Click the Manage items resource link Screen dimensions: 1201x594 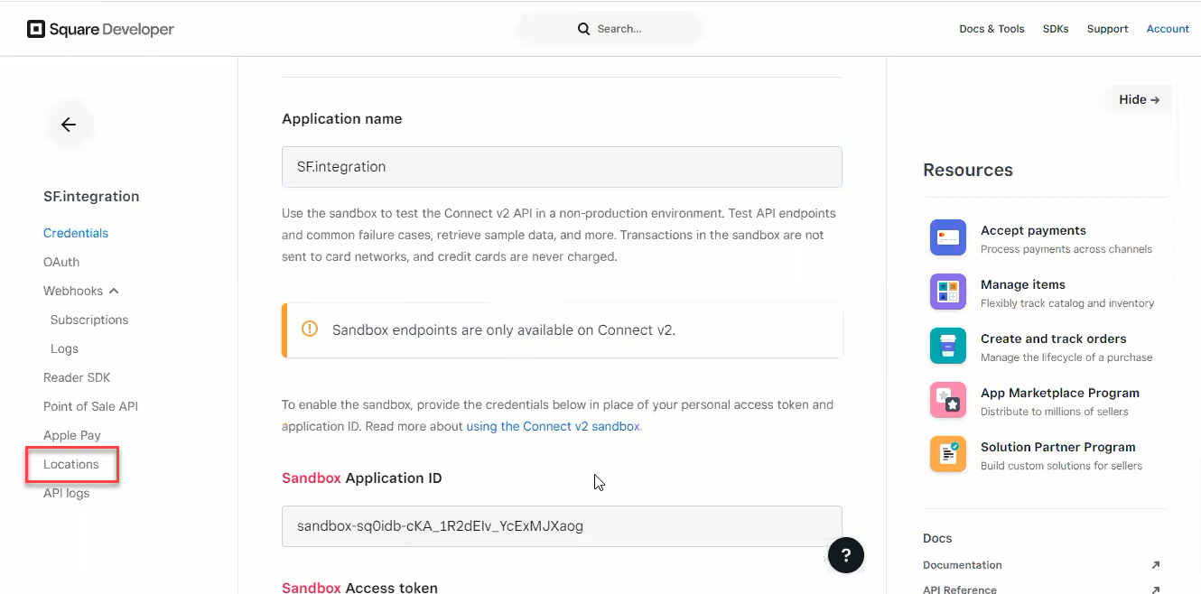[x=1023, y=284]
